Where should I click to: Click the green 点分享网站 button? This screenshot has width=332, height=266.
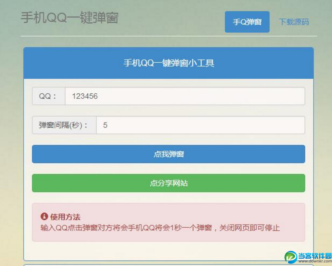pyautogui.click(x=169, y=183)
